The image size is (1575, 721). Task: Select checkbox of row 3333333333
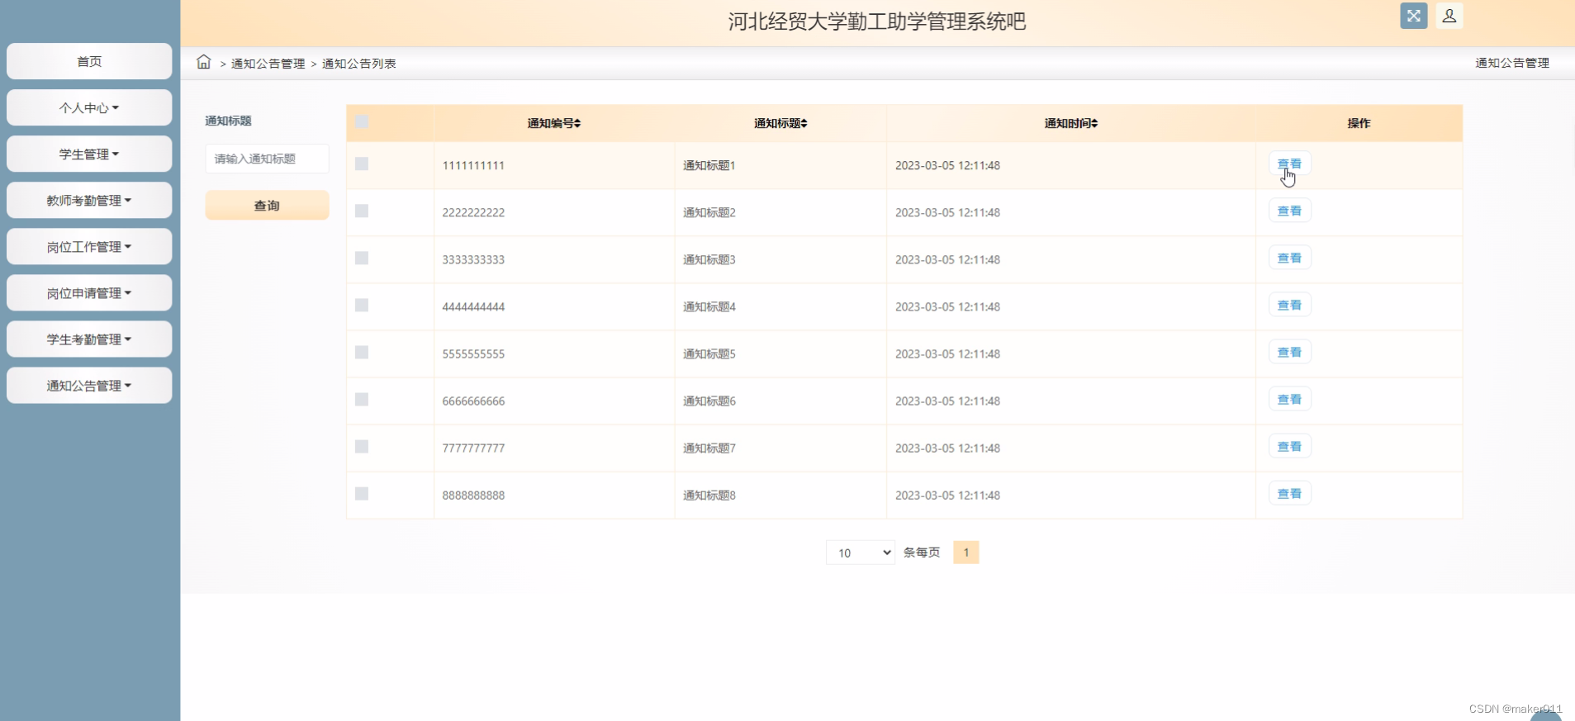[x=362, y=258]
